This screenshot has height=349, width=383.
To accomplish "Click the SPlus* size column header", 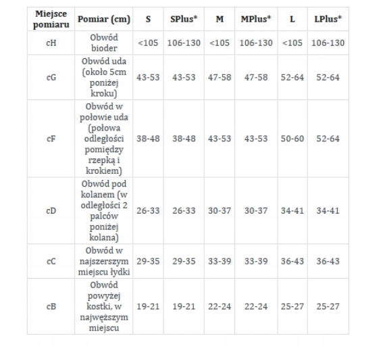I will point(184,19).
